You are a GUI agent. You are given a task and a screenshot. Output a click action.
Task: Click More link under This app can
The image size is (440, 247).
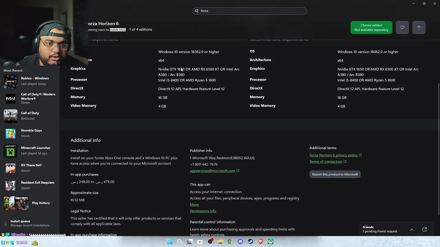coord(194,204)
